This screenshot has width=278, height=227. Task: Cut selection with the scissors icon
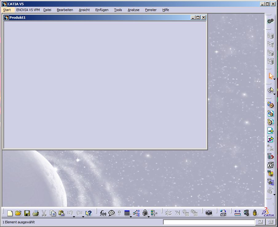click(x=44, y=213)
